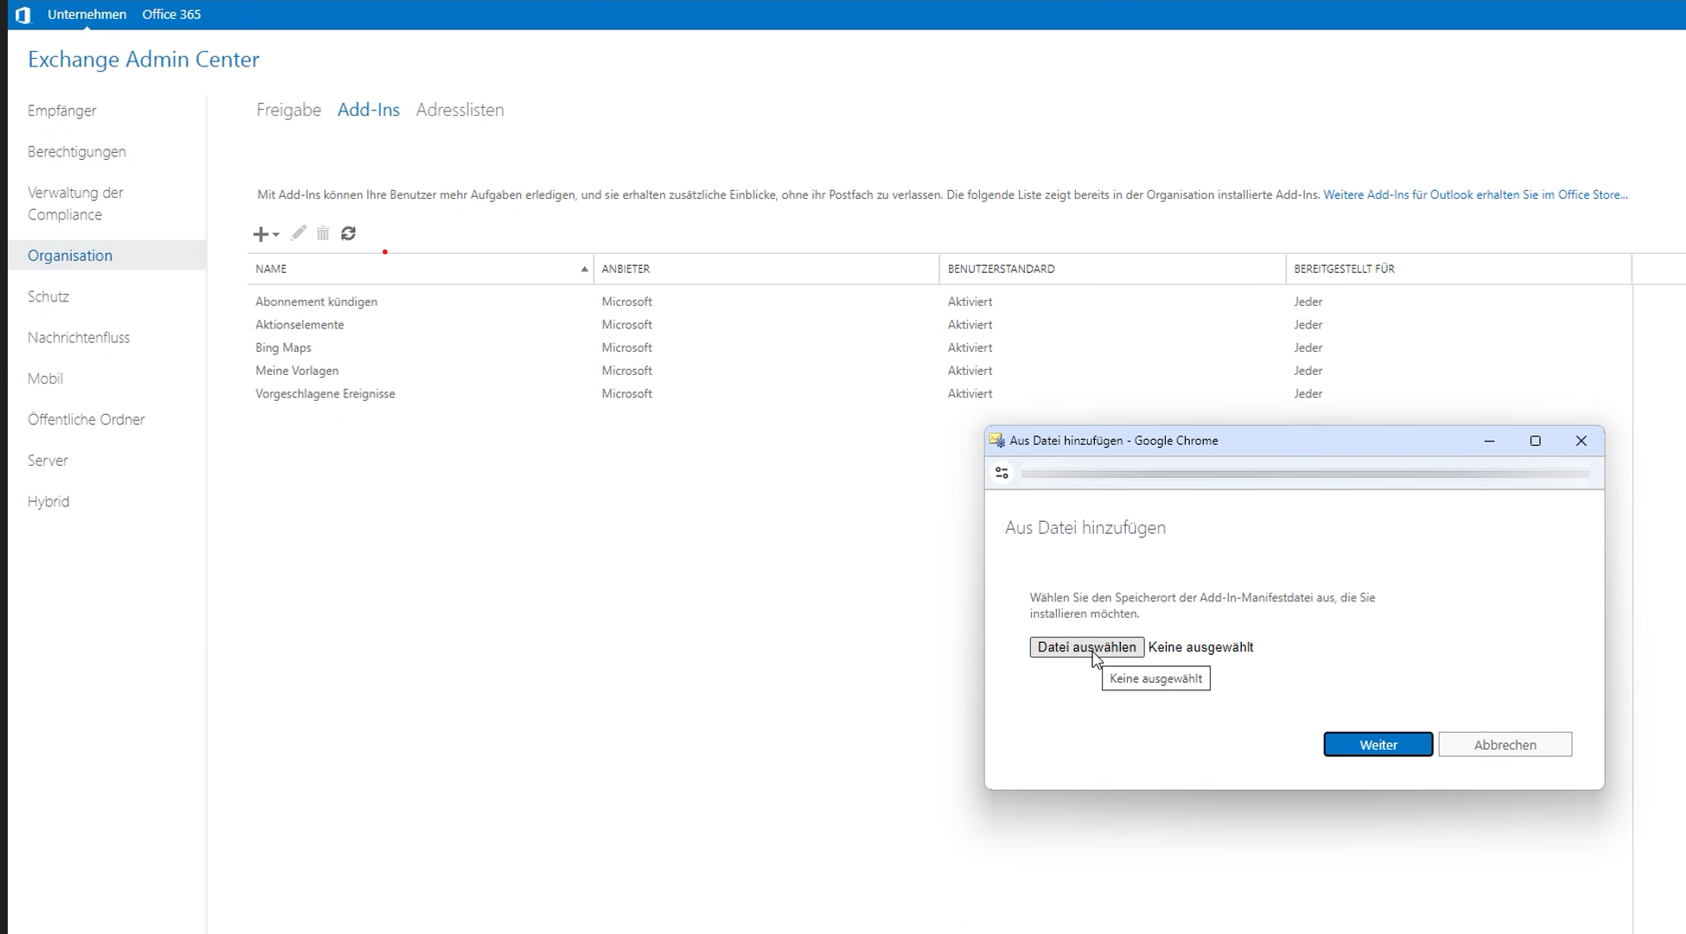
Task: Sort by the BENUTZERSTANDARD column header
Action: [x=1112, y=269]
